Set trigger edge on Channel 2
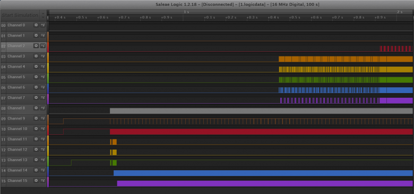The height and width of the screenshot is (194, 414). click(x=43, y=46)
